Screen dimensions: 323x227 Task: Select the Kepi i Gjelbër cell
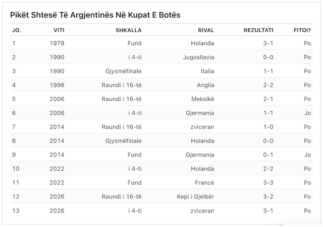click(x=195, y=197)
